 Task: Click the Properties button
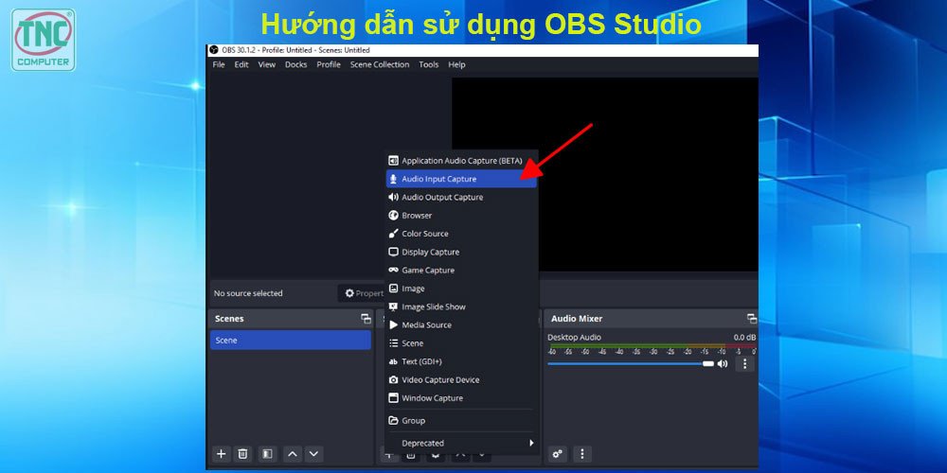coord(364,293)
